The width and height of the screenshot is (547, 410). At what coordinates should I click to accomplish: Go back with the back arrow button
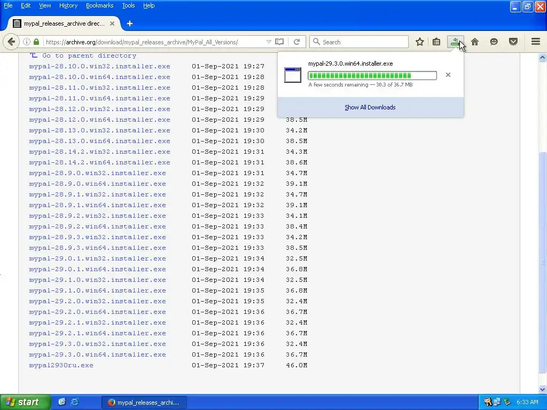(x=11, y=42)
